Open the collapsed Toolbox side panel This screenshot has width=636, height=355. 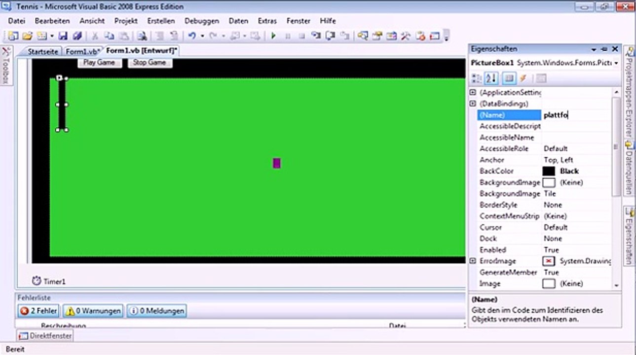click(x=6, y=65)
